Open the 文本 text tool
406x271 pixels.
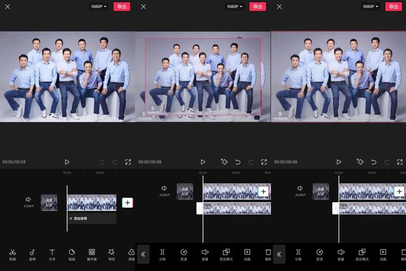52,254
